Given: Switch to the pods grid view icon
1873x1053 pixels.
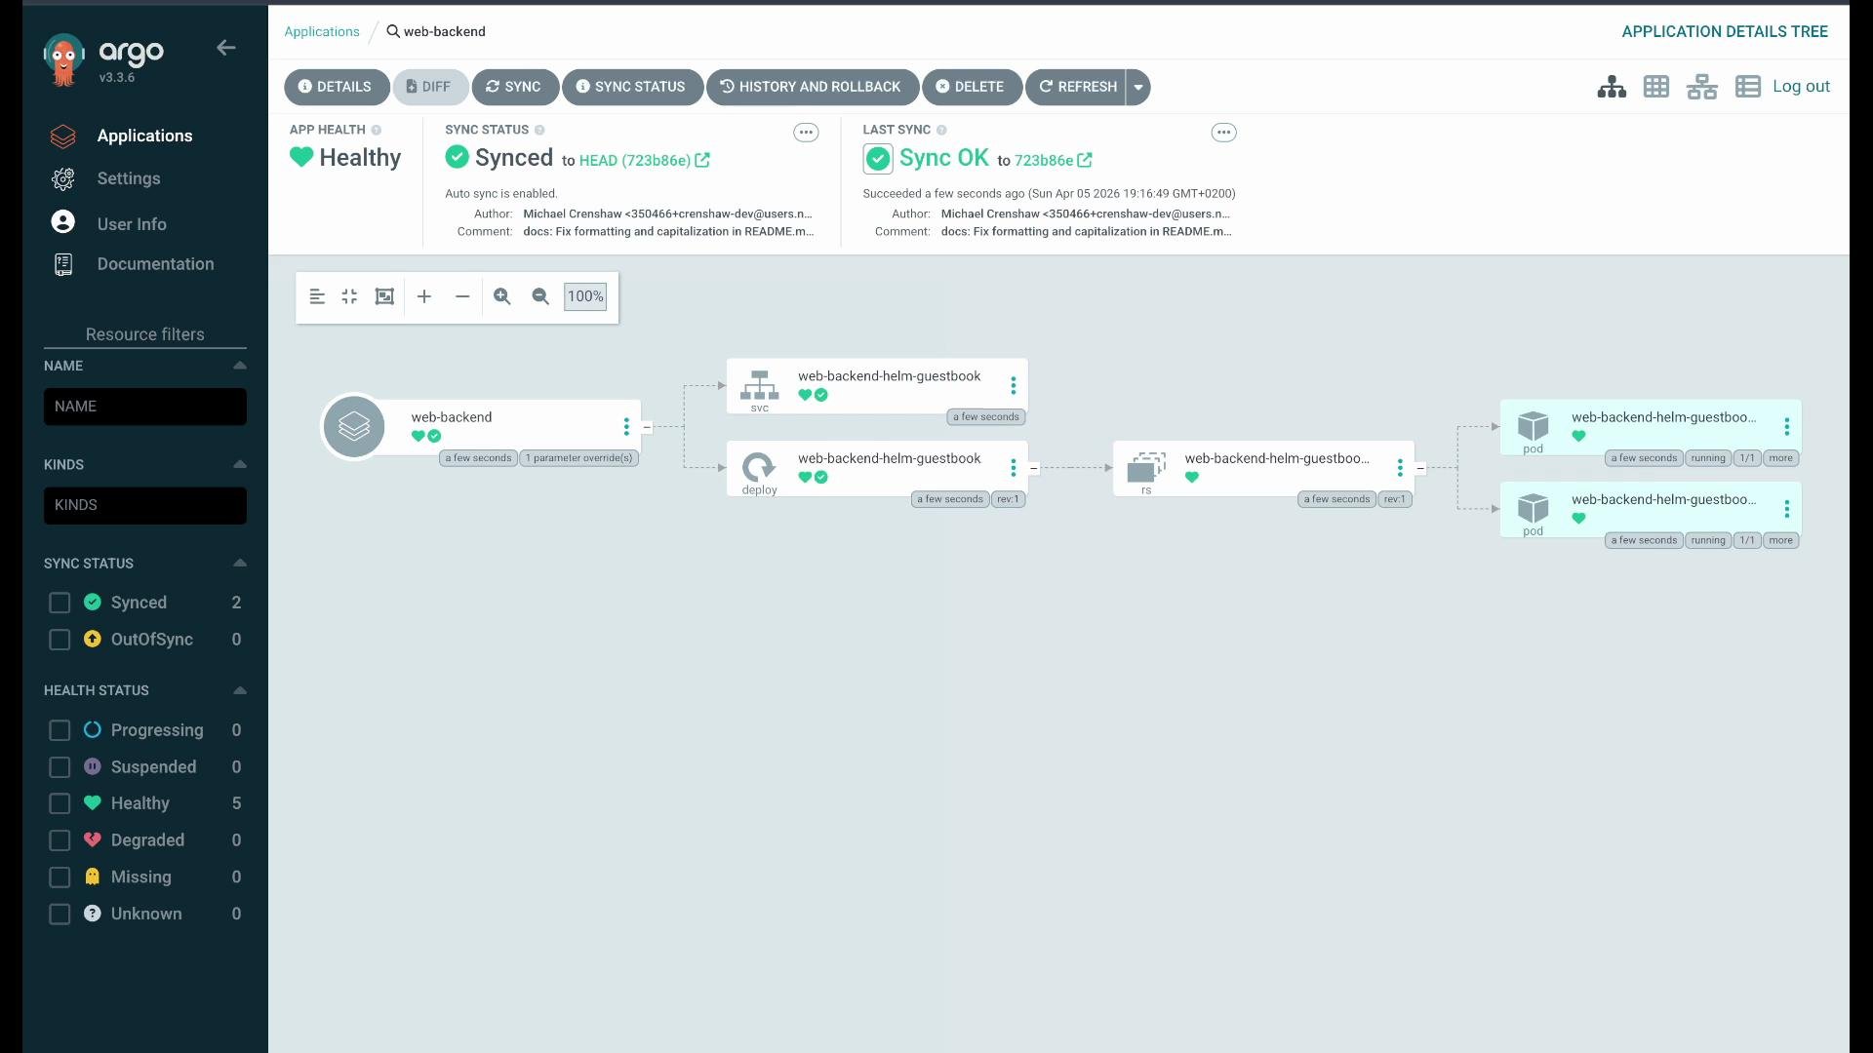Looking at the screenshot, I should (1656, 87).
